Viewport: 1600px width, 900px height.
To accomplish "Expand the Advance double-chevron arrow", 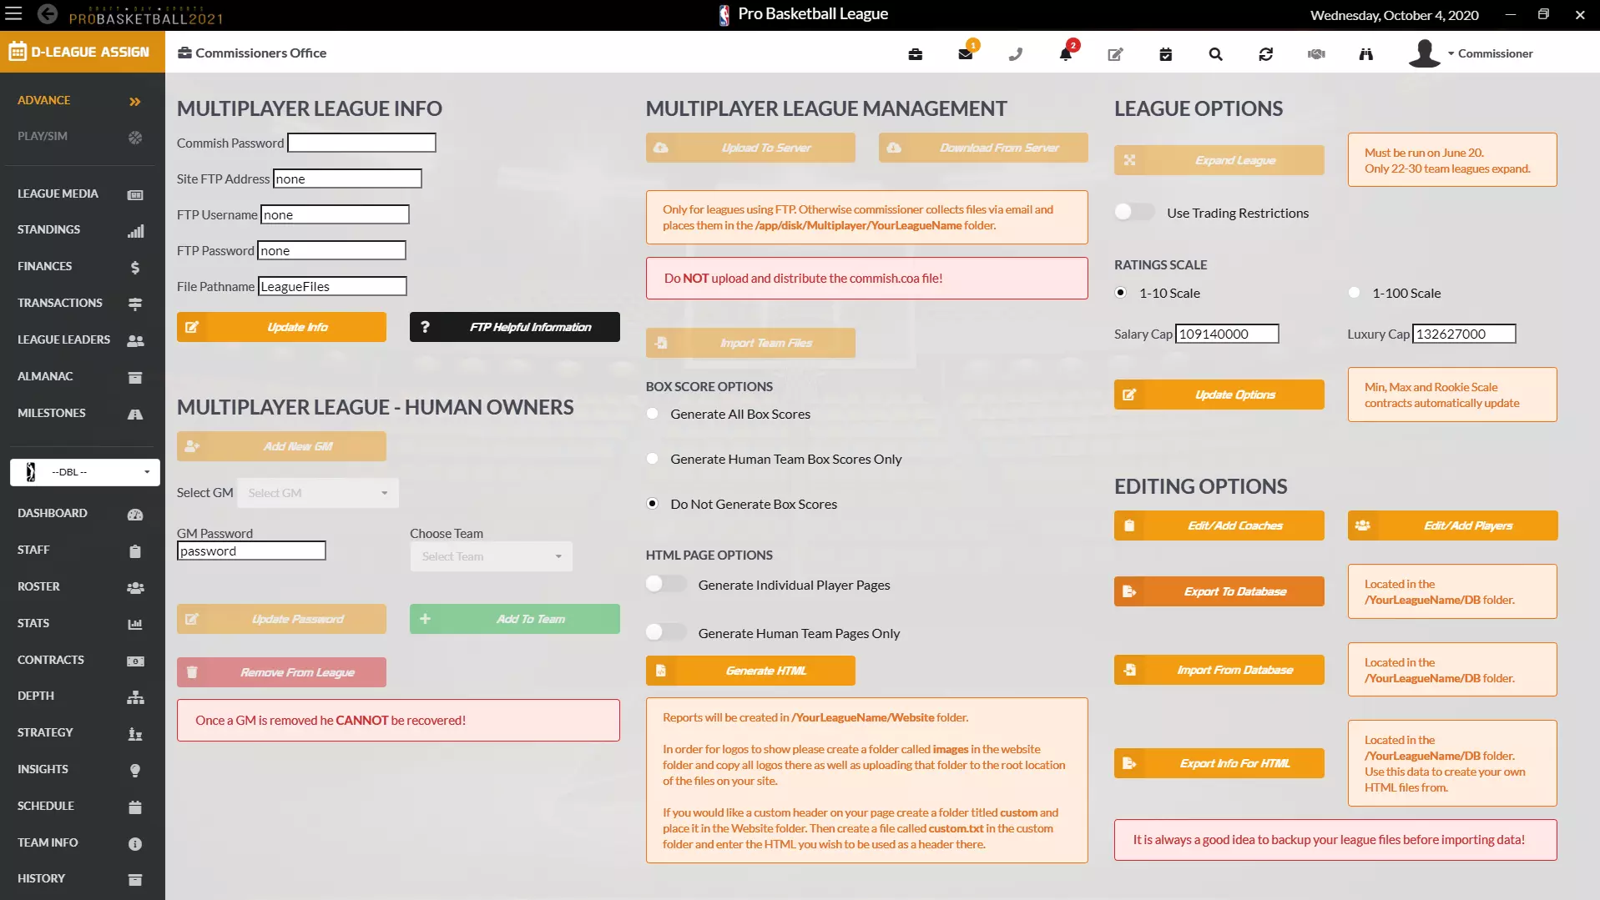I will point(135,102).
